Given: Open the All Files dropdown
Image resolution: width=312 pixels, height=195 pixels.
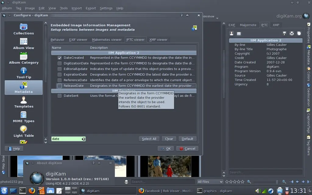Looking at the screenshot, I should [x=210, y=182].
